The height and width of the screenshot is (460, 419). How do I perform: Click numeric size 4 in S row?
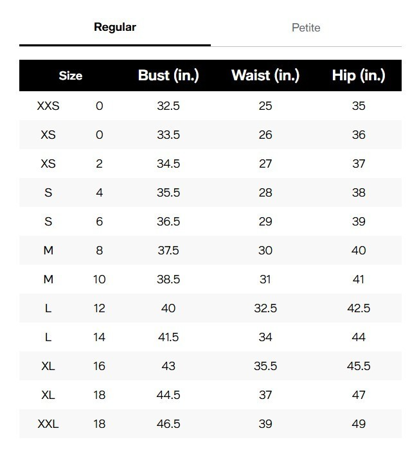point(99,193)
